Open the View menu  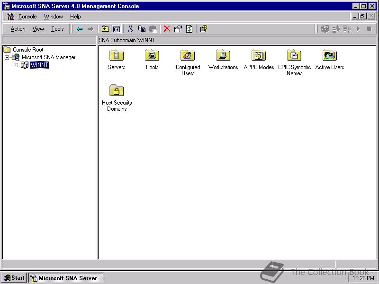coord(38,29)
